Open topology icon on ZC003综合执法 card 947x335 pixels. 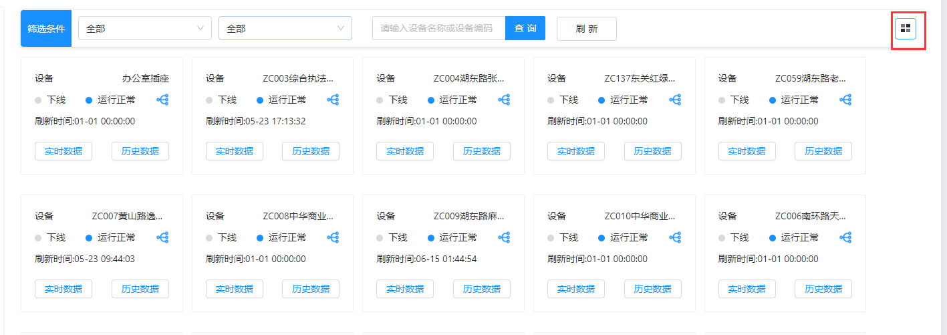tap(333, 100)
